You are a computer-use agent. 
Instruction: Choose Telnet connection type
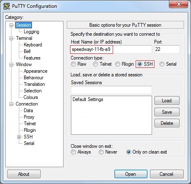[95, 64]
